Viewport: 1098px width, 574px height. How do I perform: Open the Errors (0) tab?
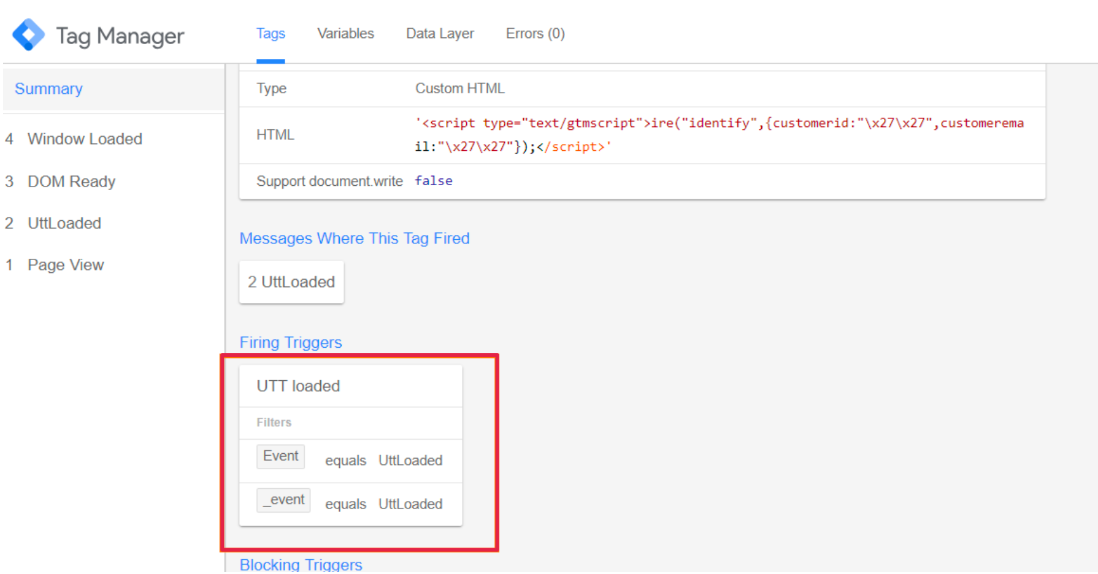pos(535,34)
